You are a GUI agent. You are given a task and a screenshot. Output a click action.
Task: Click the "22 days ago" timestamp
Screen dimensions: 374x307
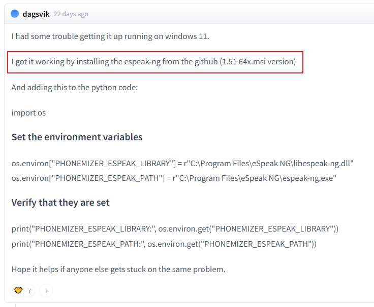click(71, 14)
